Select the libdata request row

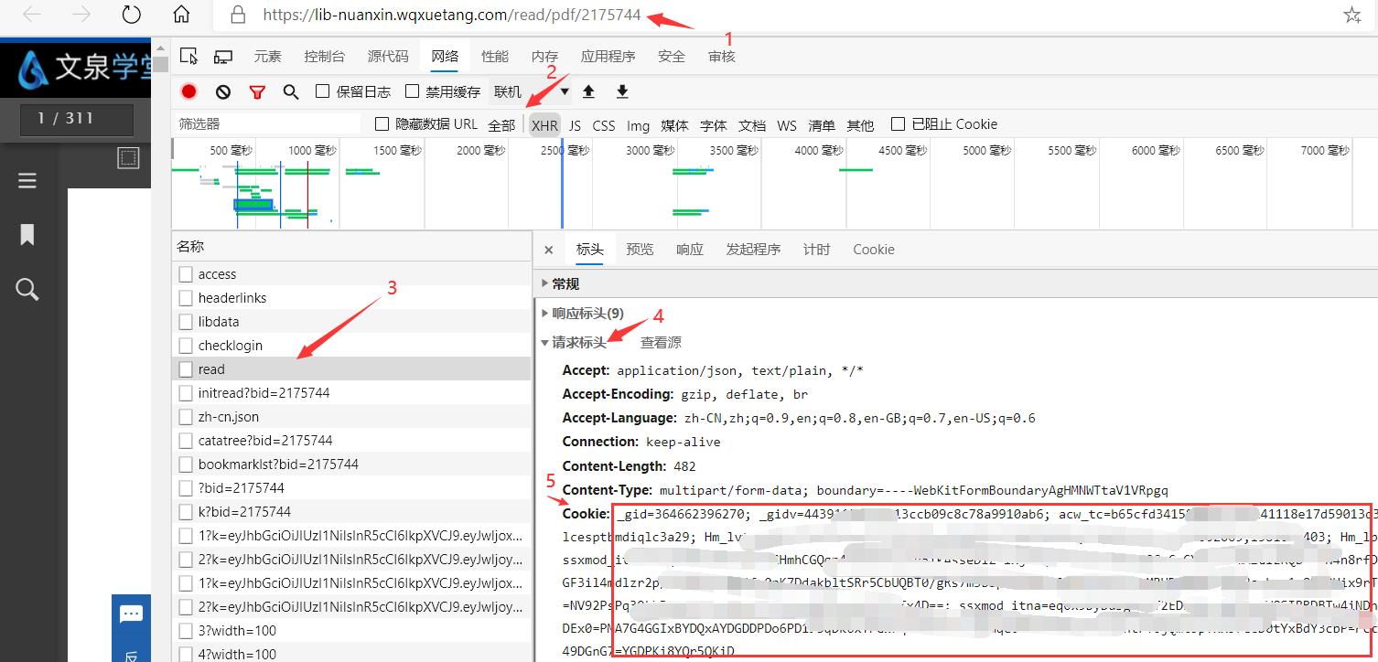click(x=351, y=322)
